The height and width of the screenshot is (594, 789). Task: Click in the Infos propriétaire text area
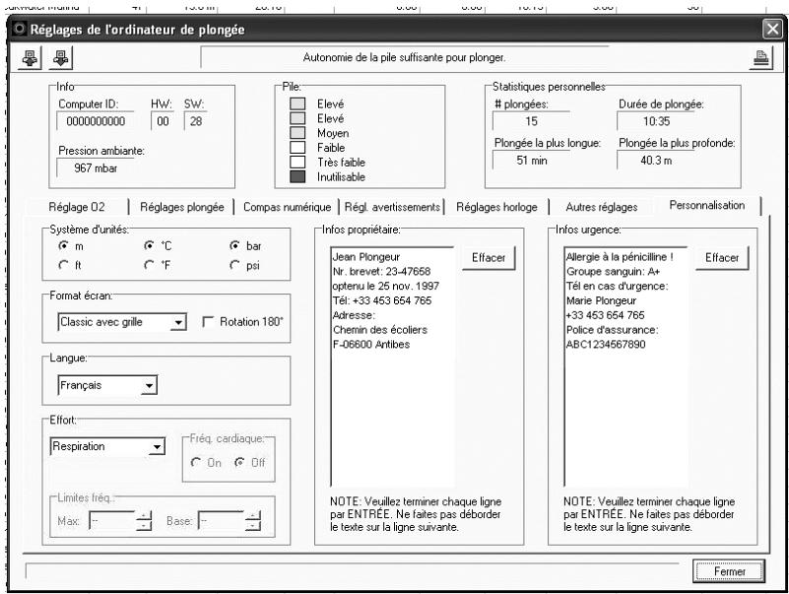click(x=392, y=366)
